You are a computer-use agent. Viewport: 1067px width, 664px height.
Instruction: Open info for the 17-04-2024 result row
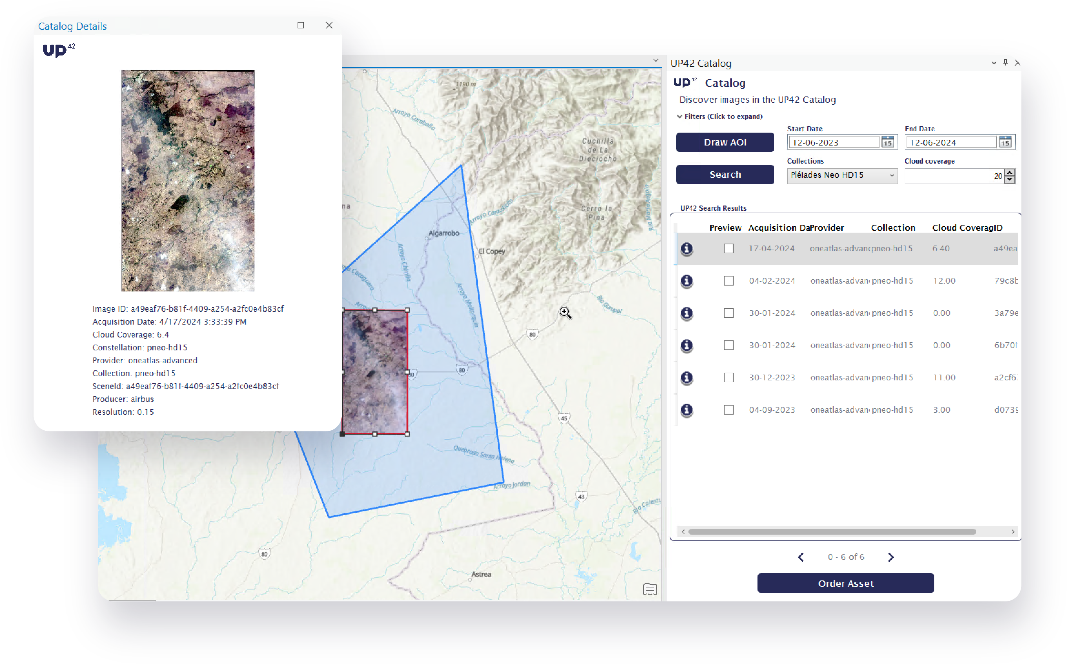(x=686, y=248)
